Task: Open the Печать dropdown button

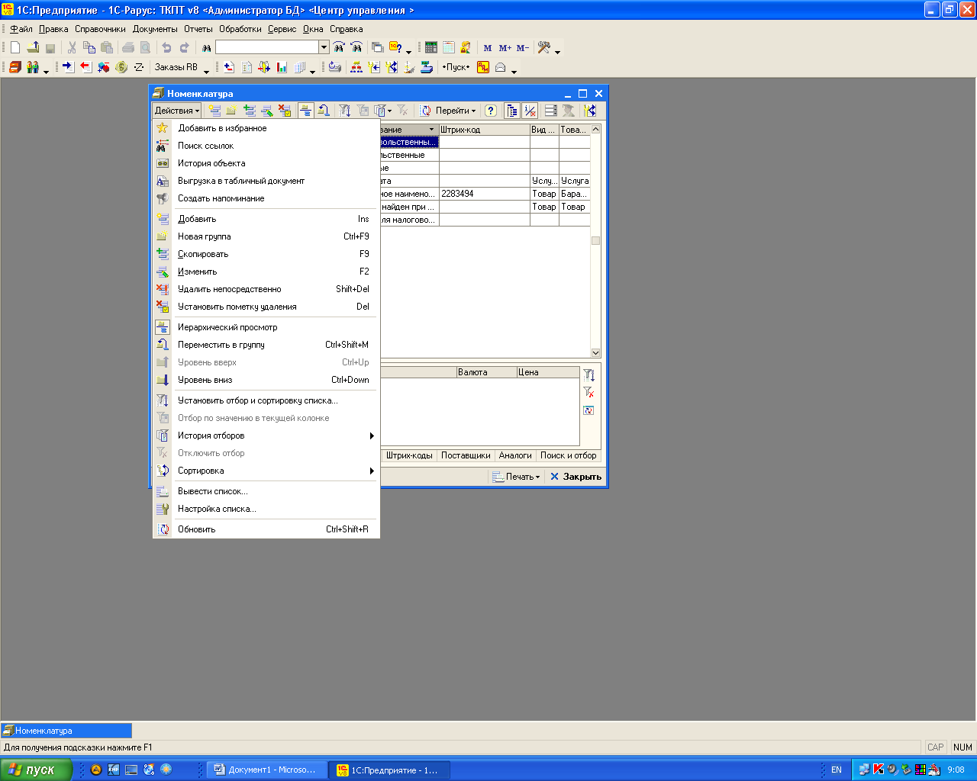Action: pyautogui.click(x=516, y=477)
